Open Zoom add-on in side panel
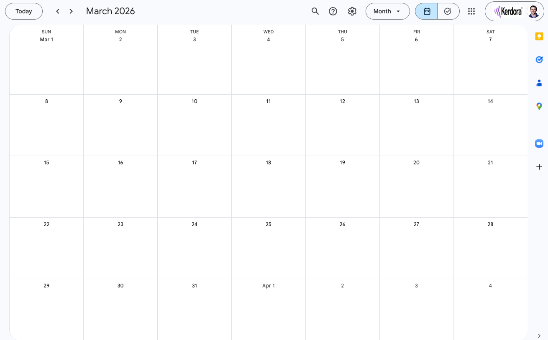The width and height of the screenshot is (548, 340). coord(539,144)
